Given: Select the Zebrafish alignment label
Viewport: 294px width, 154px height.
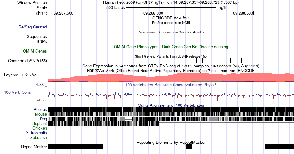Looking at the screenshot, I should (x=39, y=138).
